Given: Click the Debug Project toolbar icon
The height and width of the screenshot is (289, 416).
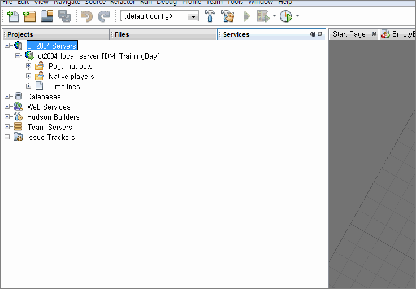Looking at the screenshot, I should 263,16.
